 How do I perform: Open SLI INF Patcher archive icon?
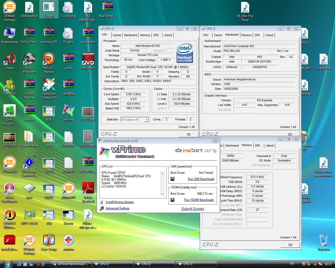tap(29, 89)
